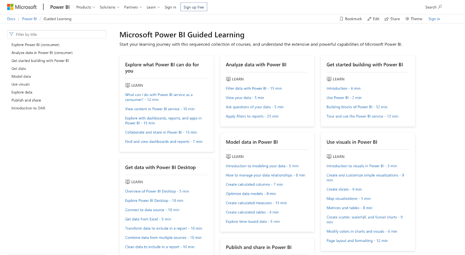Select Get data in the sidebar

19,69
